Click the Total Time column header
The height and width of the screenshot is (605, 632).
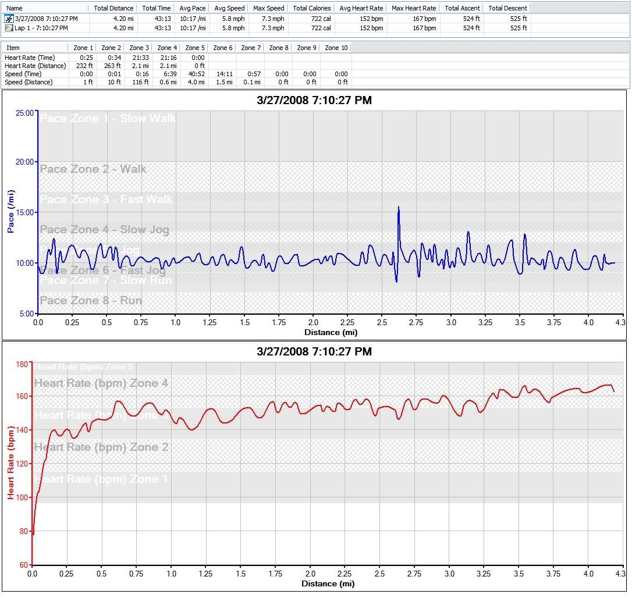[x=157, y=8]
